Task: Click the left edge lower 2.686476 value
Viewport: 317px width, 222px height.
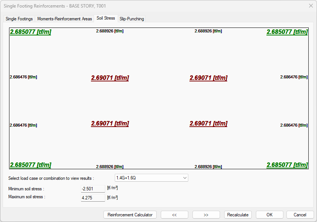Action: (x=23, y=125)
